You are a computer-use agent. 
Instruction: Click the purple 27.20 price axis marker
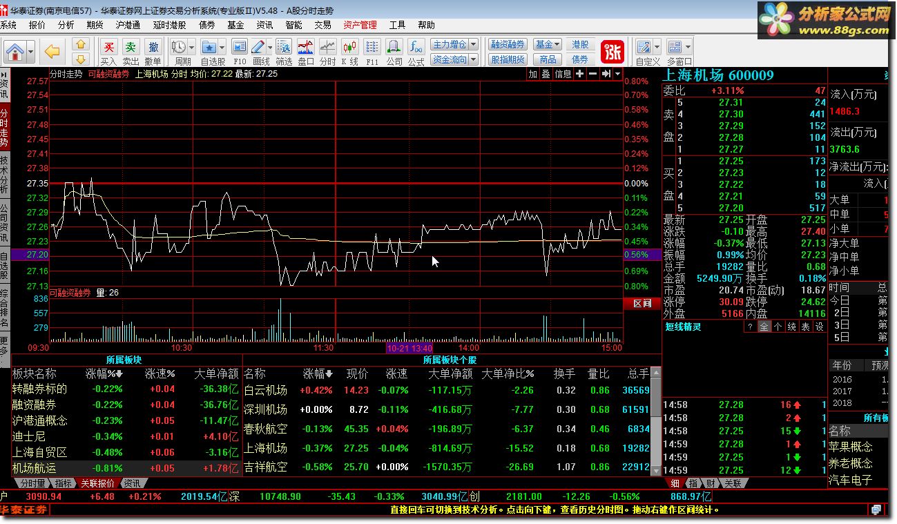pos(30,255)
